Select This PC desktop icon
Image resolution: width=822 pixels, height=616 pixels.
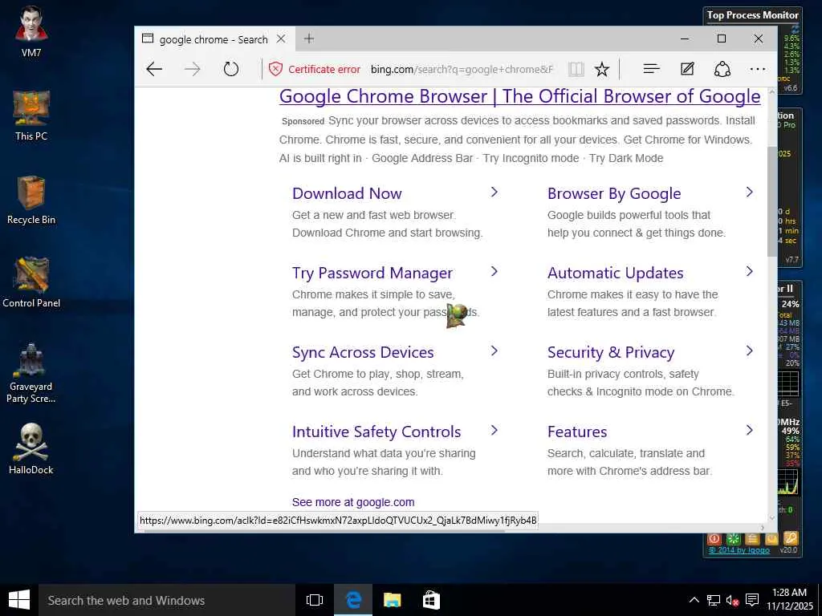(31, 115)
